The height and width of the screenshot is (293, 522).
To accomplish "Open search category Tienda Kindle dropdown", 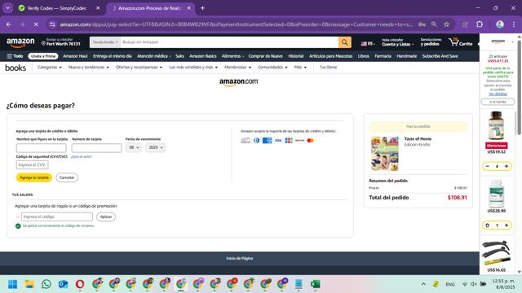I will (105, 42).
